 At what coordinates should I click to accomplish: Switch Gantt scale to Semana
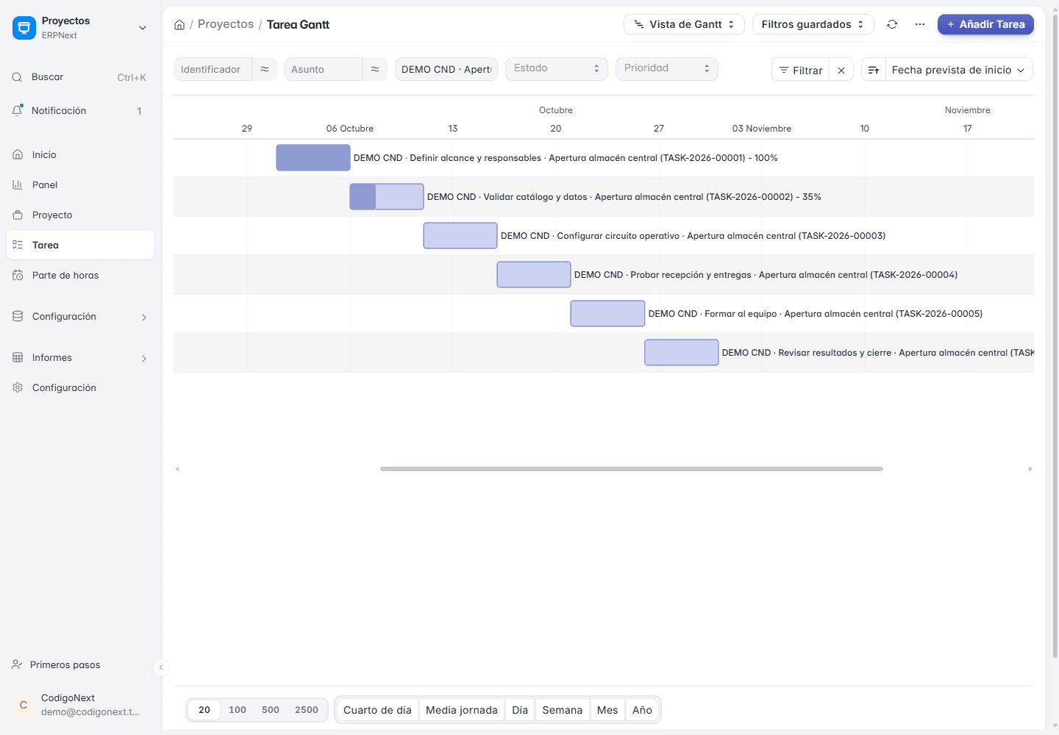pyautogui.click(x=563, y=710)
